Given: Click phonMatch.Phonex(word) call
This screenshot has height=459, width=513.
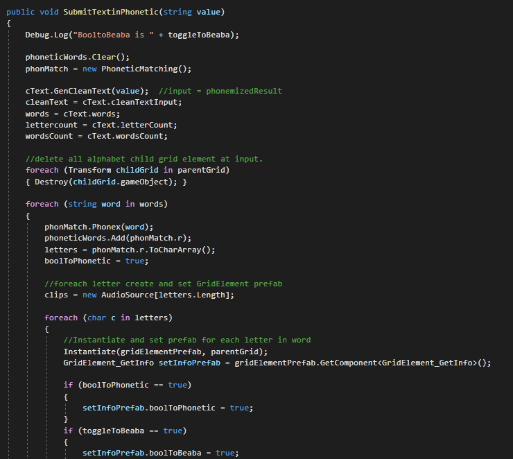Looking at the screenshot, I should tap(99, 227).
